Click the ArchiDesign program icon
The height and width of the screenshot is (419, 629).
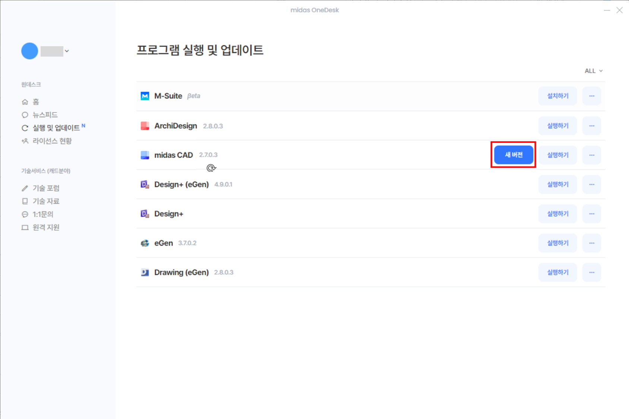145,126
